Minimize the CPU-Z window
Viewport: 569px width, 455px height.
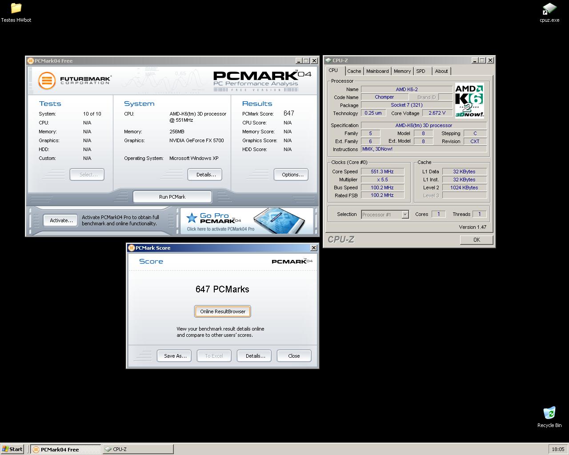(x=475, y=60)
